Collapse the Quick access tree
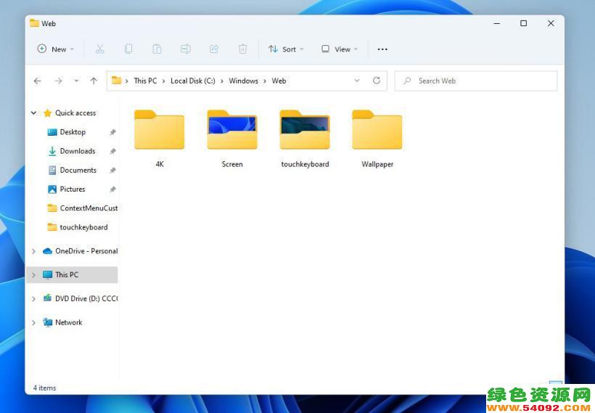 click(x=34, y=113)
